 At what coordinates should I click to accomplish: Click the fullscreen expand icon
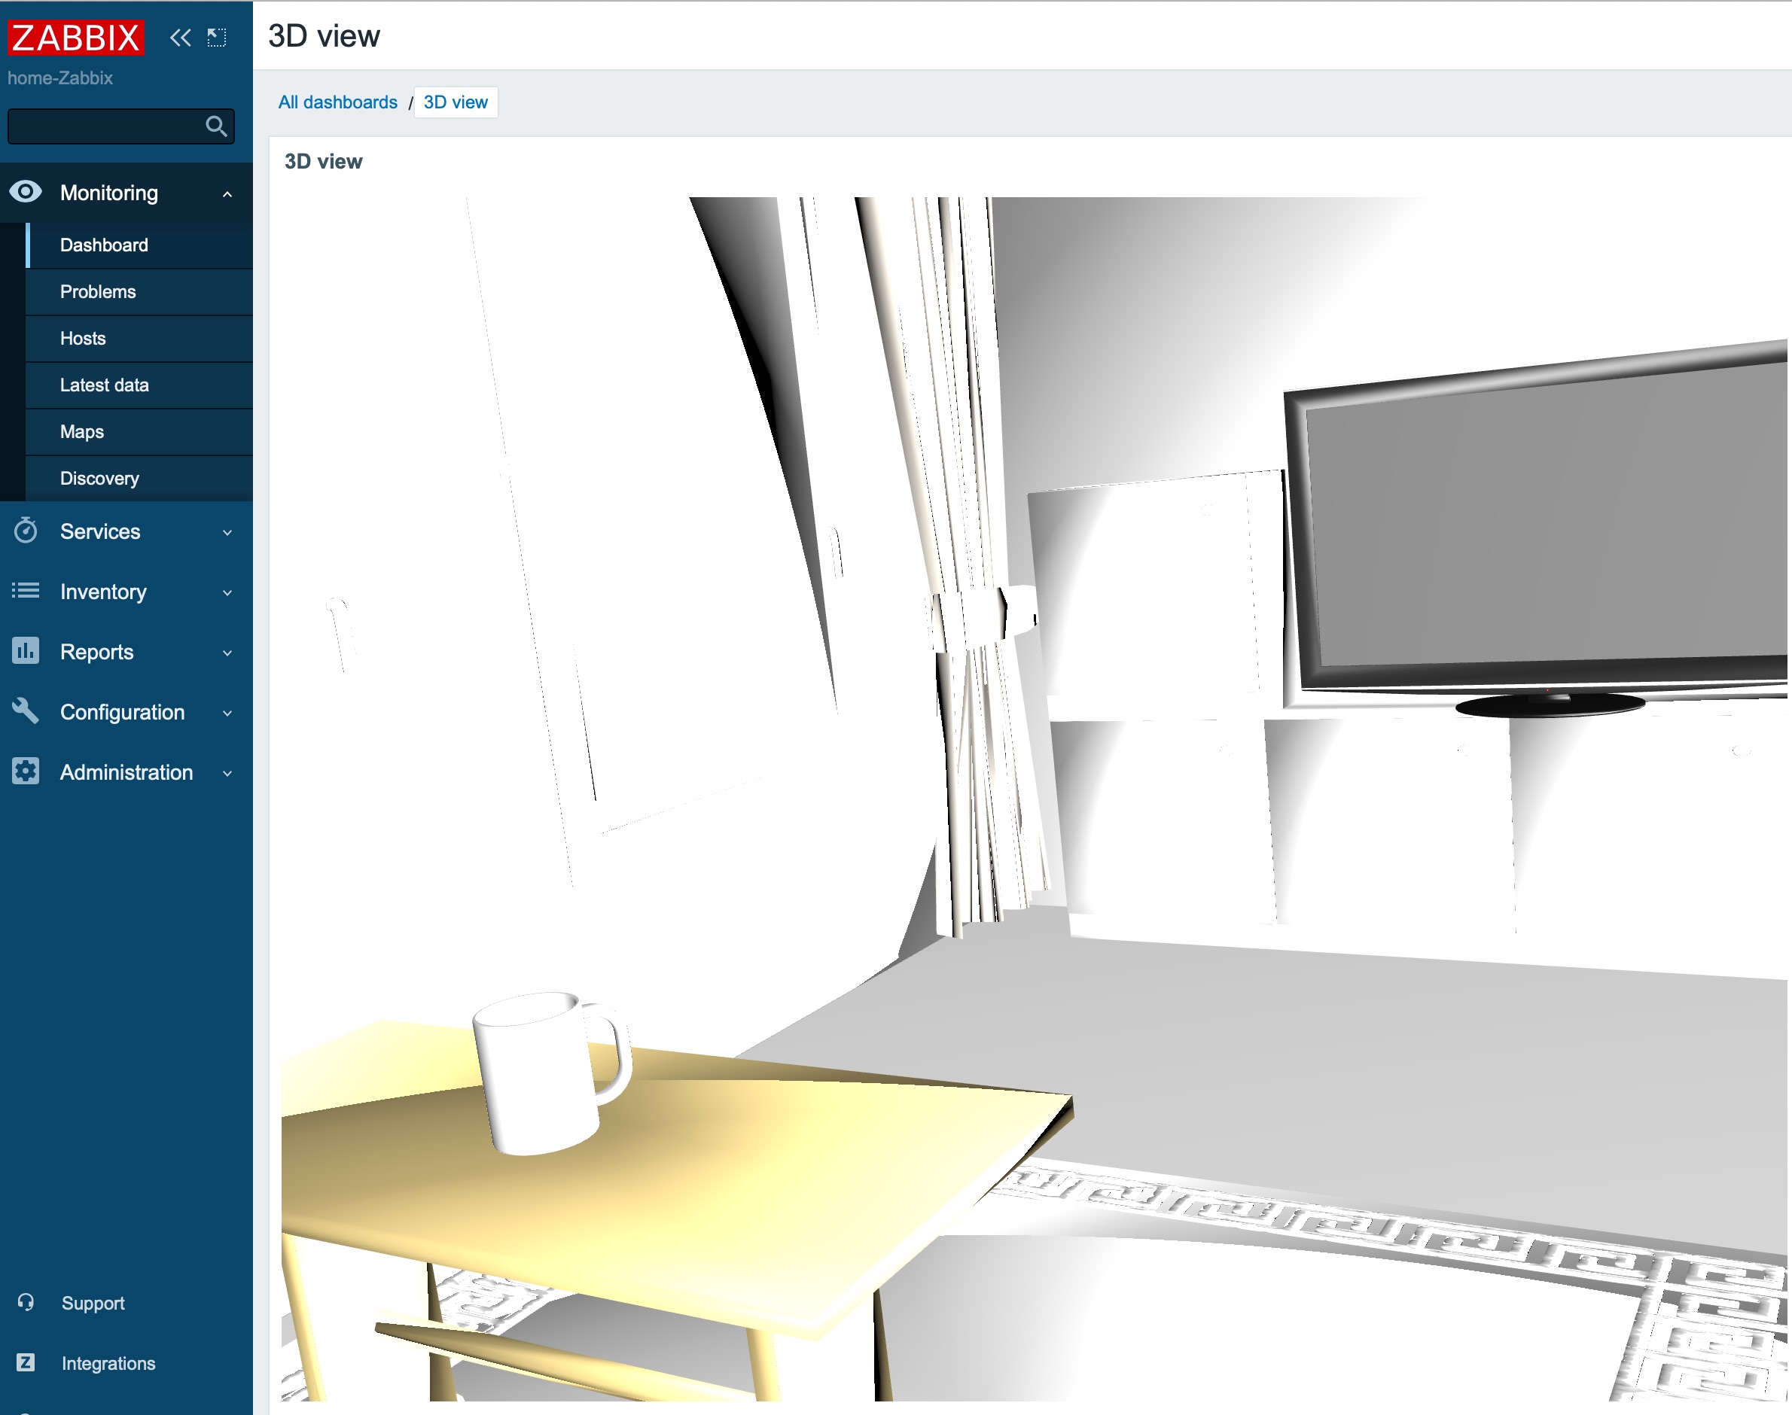[x=217, y=36]
